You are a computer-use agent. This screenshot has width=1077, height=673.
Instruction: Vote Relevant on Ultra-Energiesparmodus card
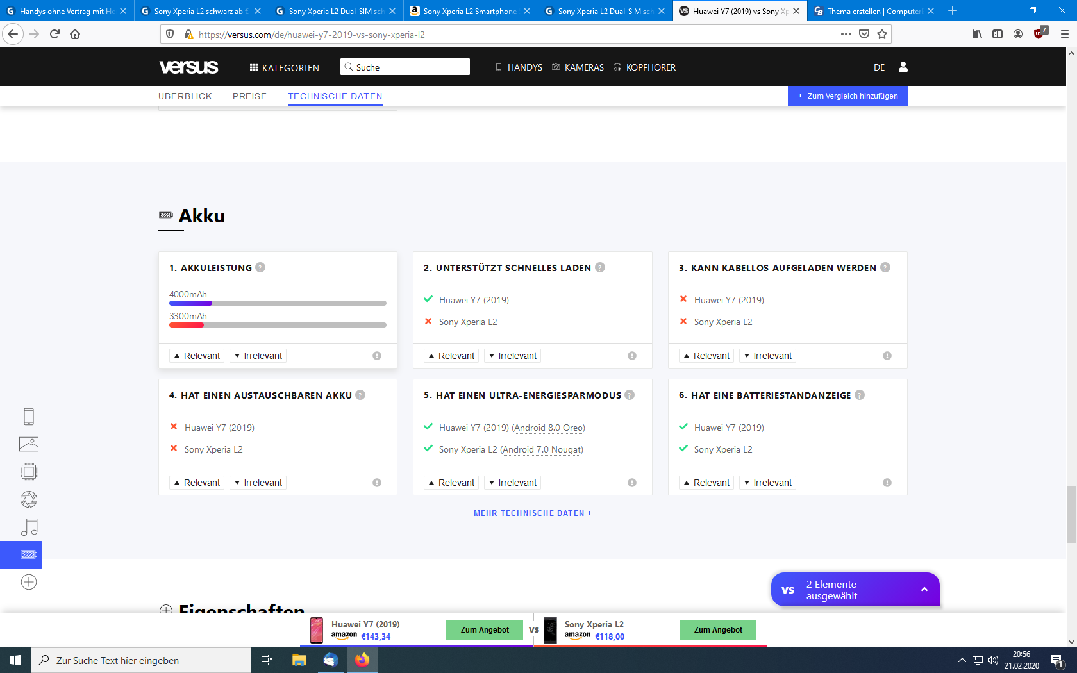(x=451, y=483)
